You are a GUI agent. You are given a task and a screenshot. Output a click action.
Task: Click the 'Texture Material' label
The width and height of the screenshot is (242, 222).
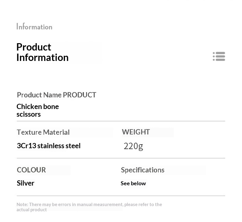click(x=43, y=132)
